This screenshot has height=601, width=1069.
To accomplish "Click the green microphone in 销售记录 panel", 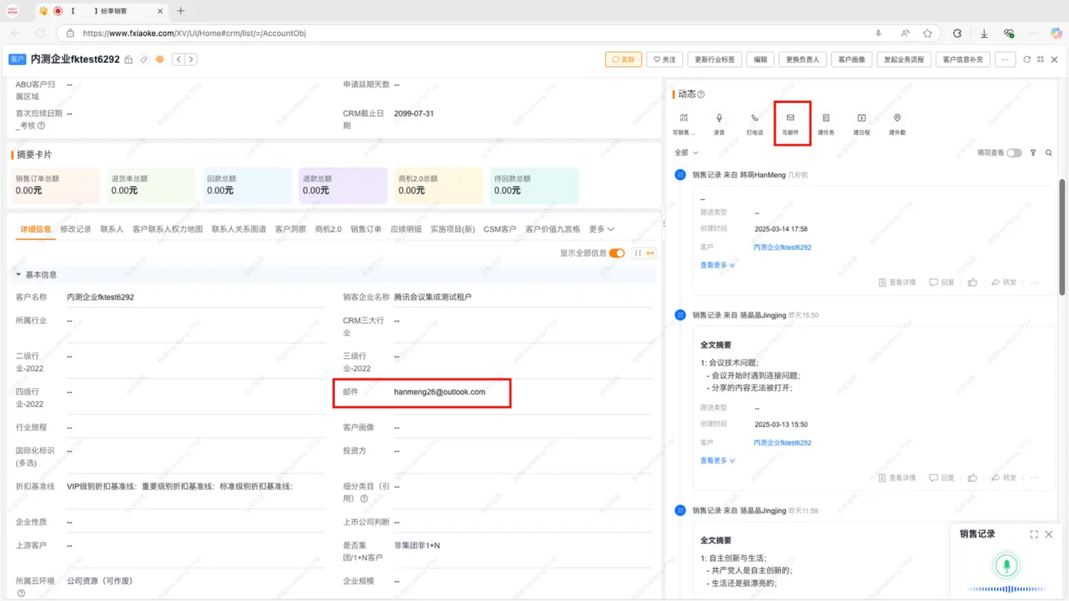I will pos(1006,566).
